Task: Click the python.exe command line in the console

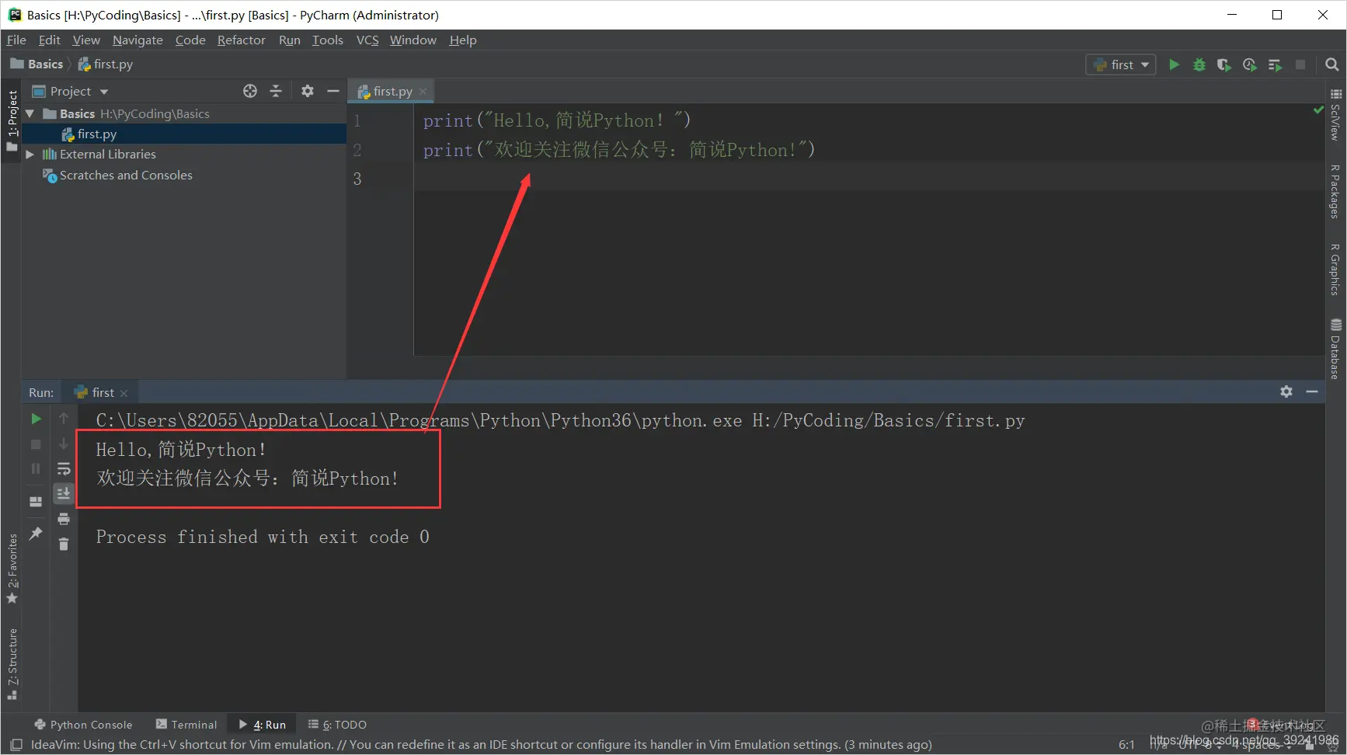Action: click(x=560, y=421)
